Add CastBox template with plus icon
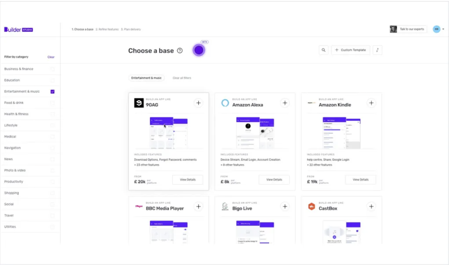 372,207
